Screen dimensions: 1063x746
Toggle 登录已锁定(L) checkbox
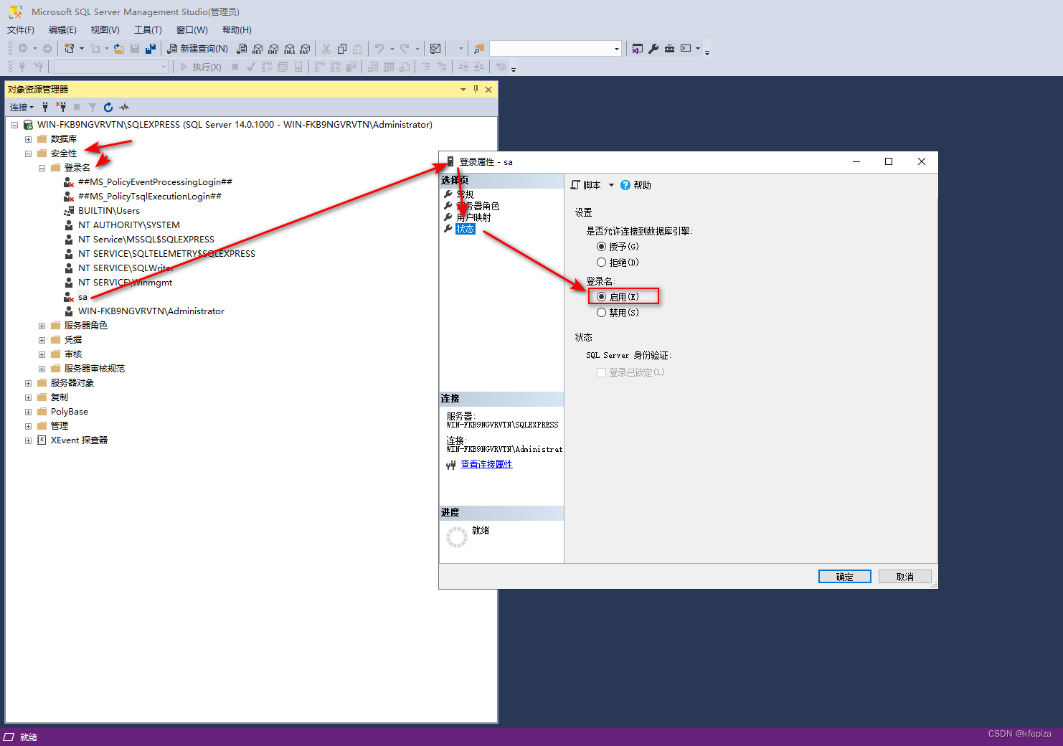pos(601,372)
